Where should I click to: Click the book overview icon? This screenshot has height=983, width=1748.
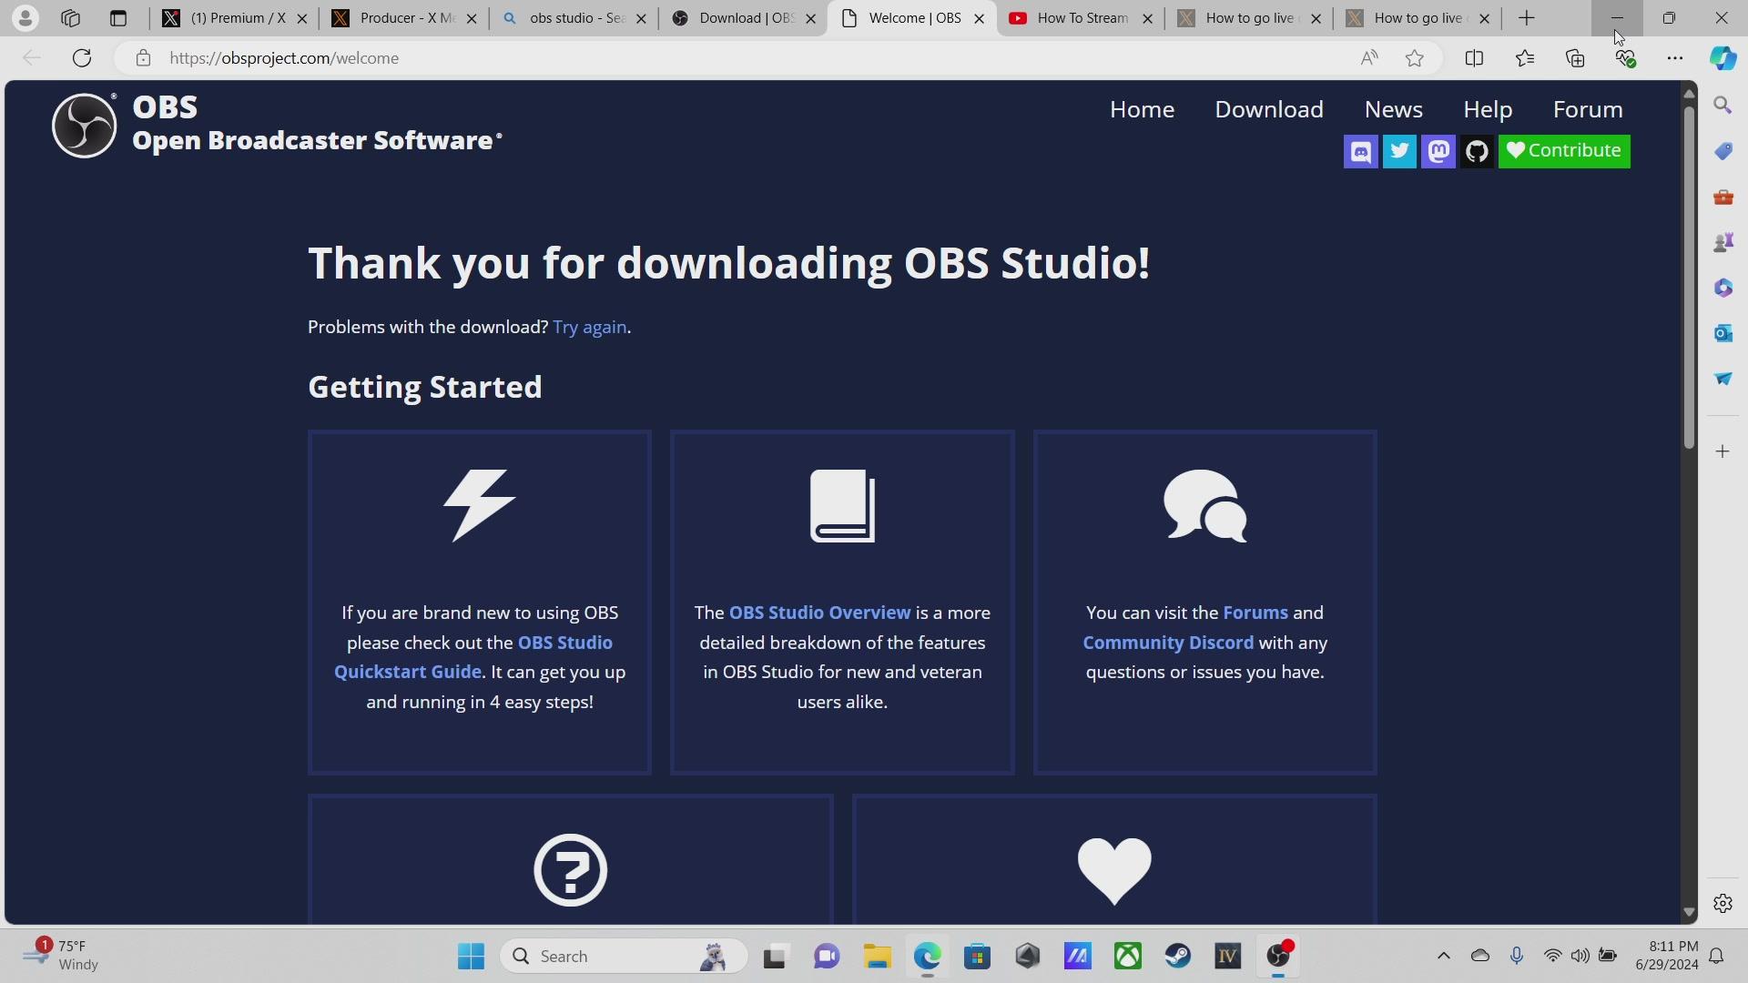[842, 506]
